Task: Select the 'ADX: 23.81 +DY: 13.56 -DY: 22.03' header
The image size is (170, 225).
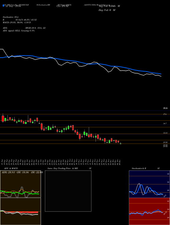Action: (x=22, y=172)
